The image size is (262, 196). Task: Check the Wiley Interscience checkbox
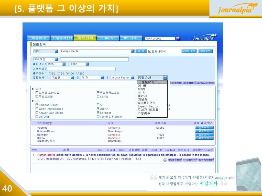37,109
